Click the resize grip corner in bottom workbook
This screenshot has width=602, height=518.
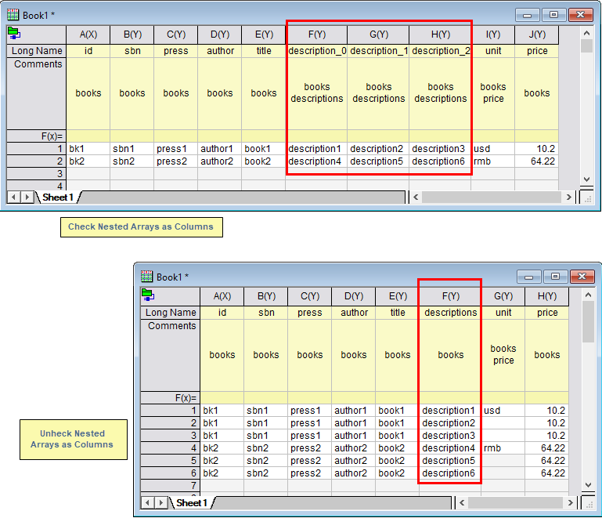589,503
